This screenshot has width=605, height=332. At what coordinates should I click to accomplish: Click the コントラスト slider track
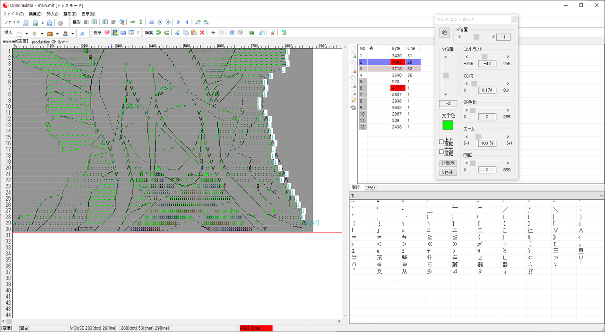tap(487, 56)
